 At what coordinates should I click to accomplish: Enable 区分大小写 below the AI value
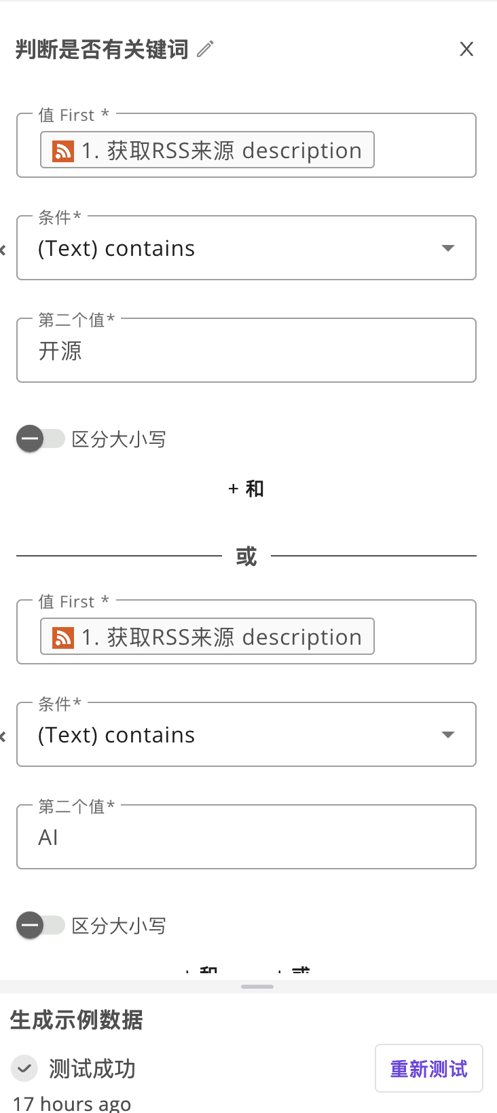click(40, 925)
